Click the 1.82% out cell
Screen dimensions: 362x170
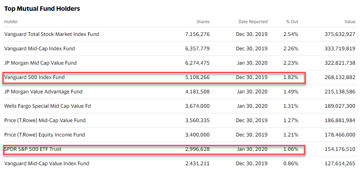(291, 77)
